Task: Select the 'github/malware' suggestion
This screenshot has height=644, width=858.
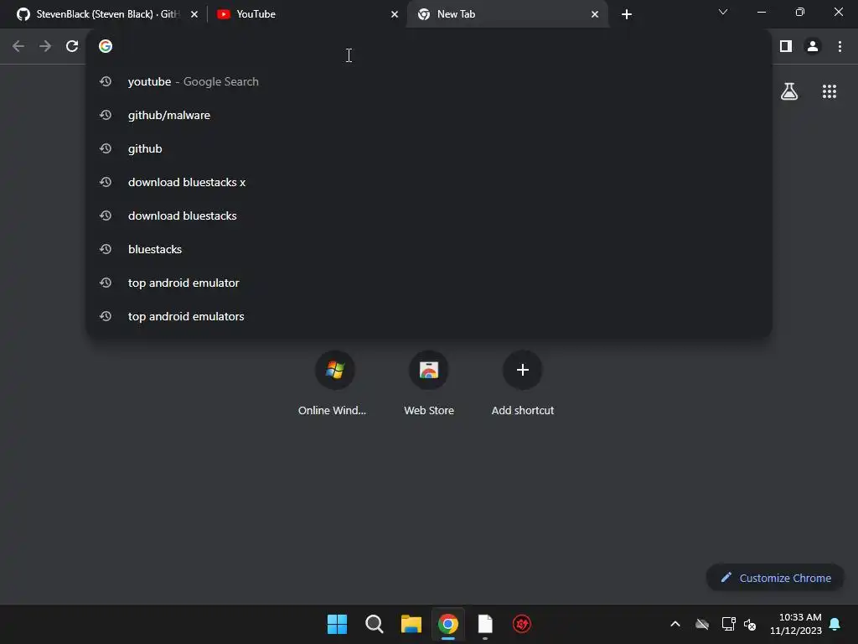Action: [x=429, y=115]
